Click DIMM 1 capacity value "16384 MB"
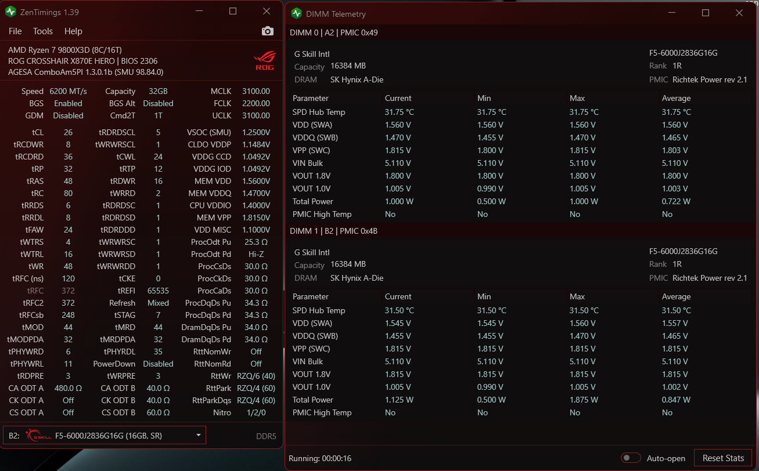Screen dimensions: 759x471 tap(348, 264)
